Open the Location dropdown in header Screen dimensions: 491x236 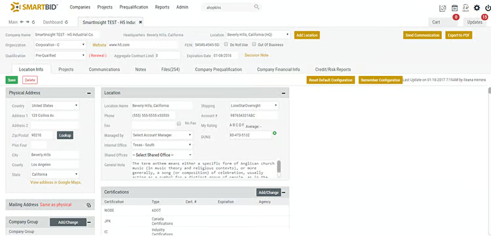(258, 35)
